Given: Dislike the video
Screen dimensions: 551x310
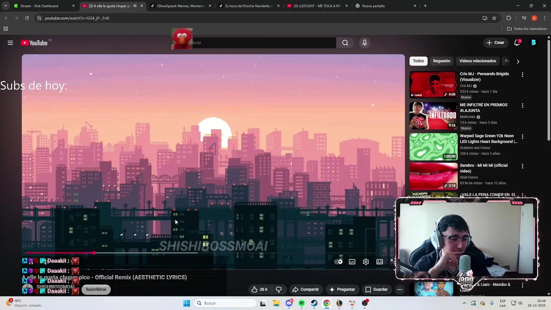Looking at the screenshot, I should click(x=279, y=289).
